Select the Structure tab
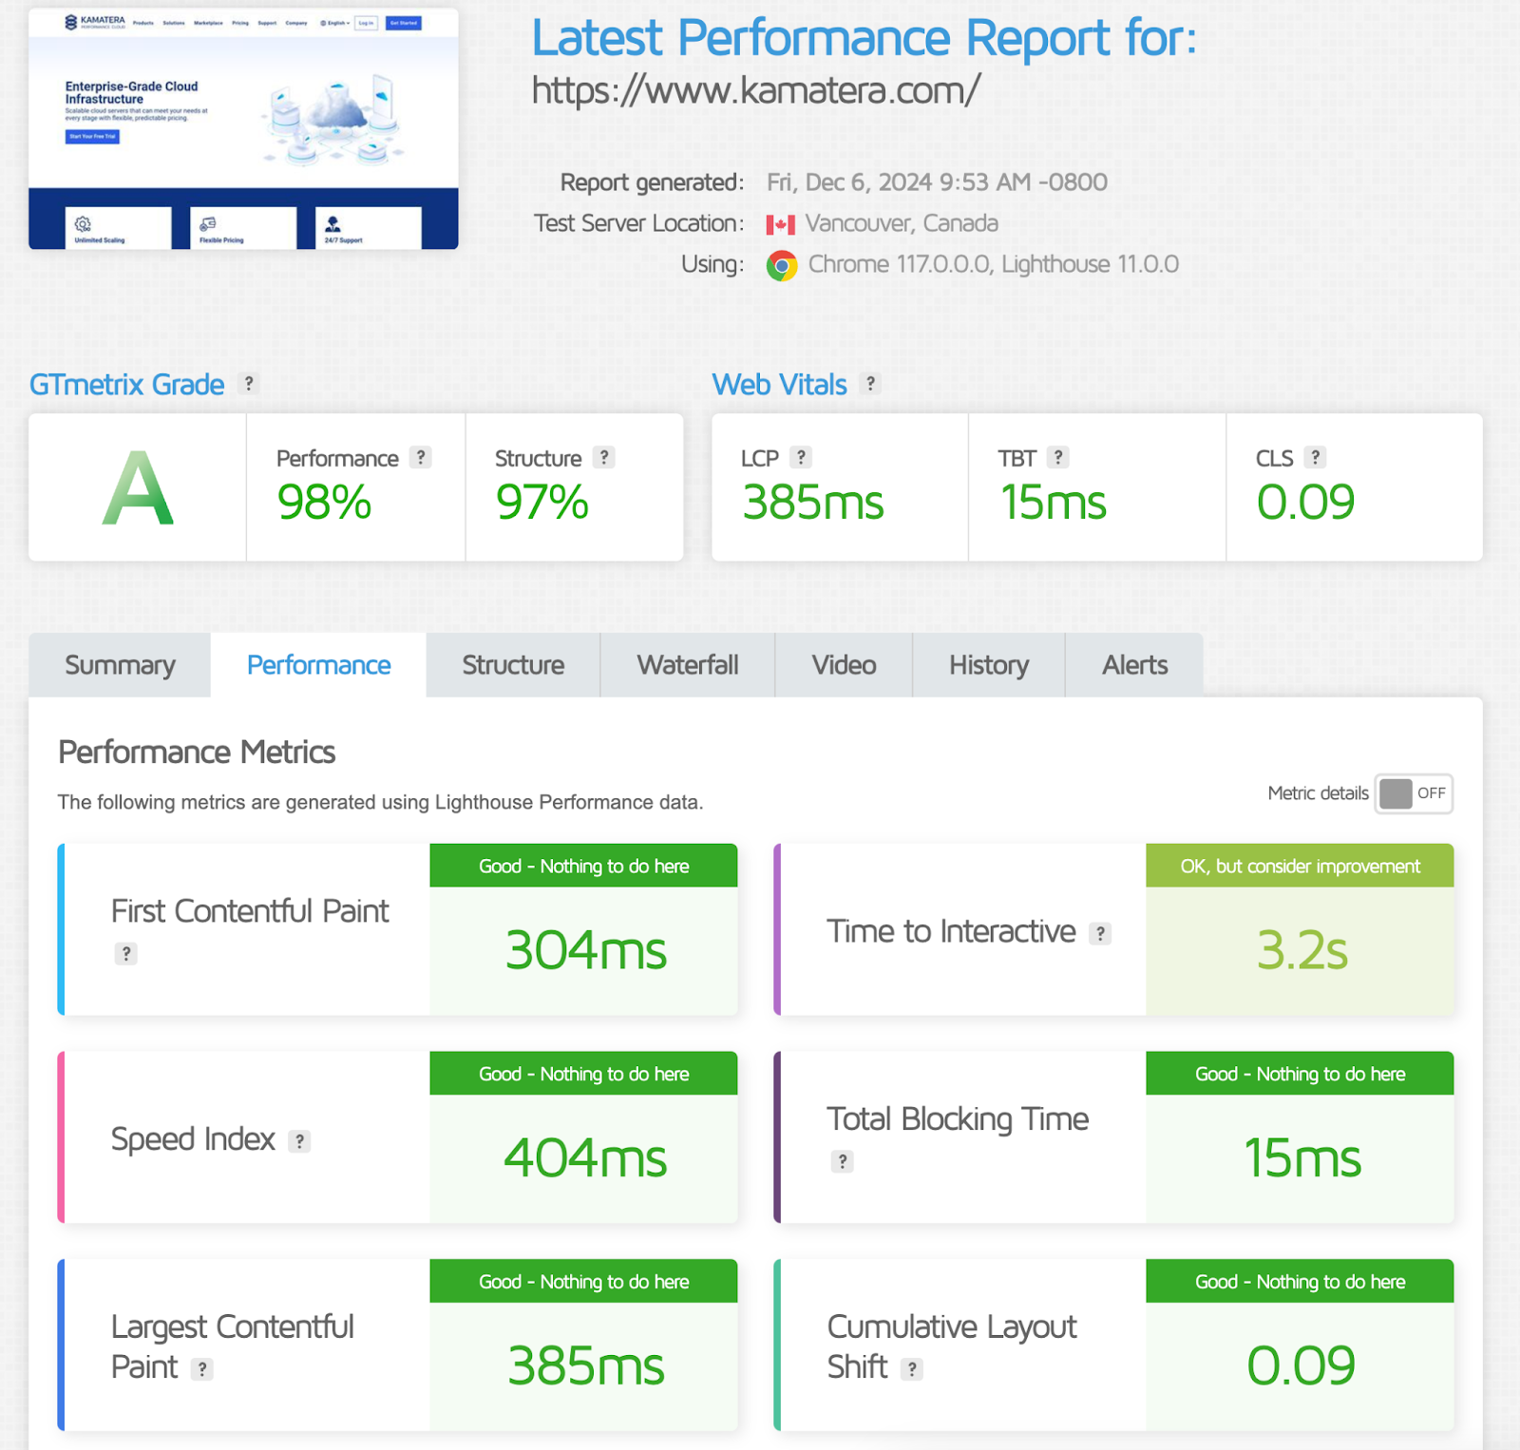The width and height of the screenshot is (1520, 1450). [513, 665]
